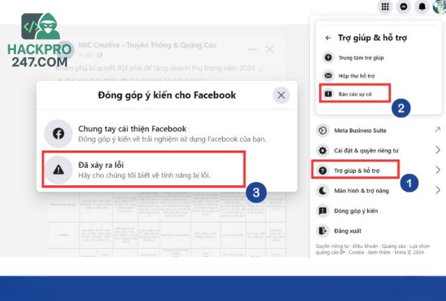The image size is (446, 301).
Task: Click the Trợ giúp & hỗ trợ panel heading
Action: pyautogui.click(x=372, y=38)
